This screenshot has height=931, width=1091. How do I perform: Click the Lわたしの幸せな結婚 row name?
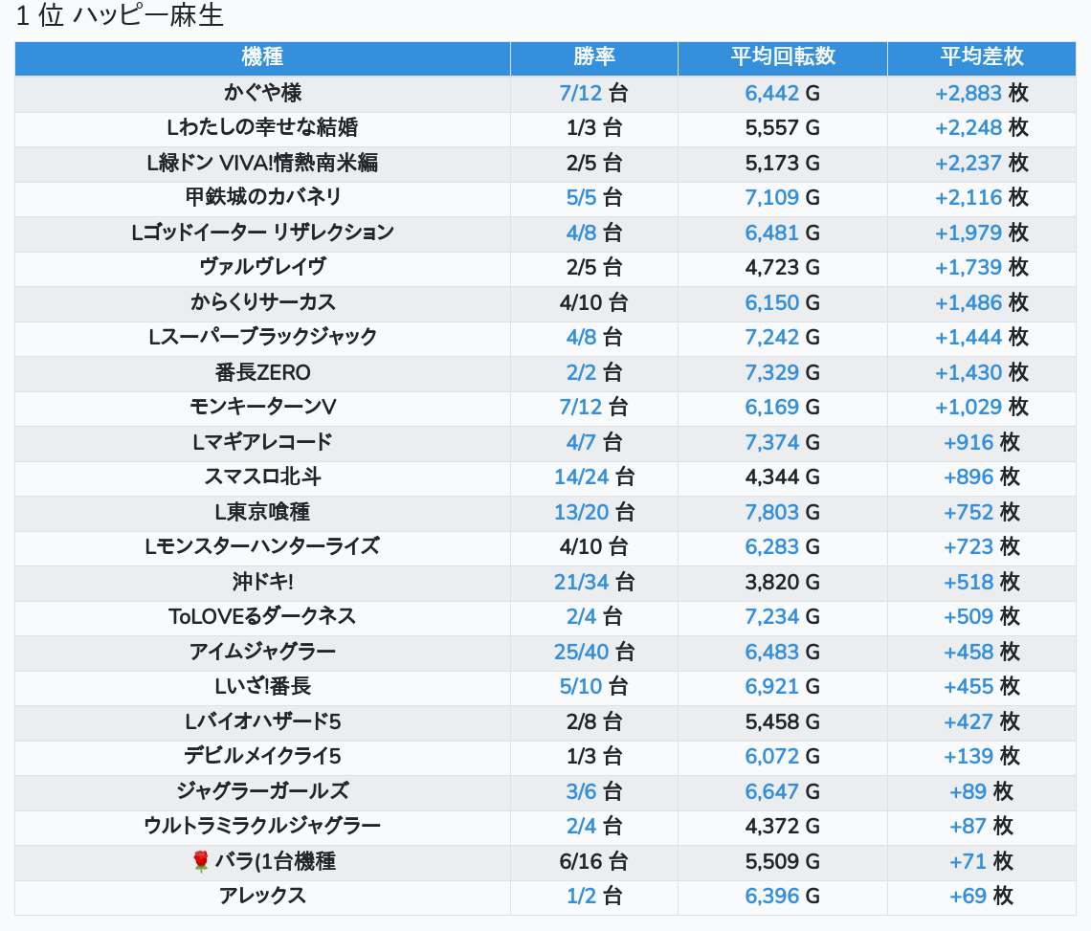coord(263,128)
